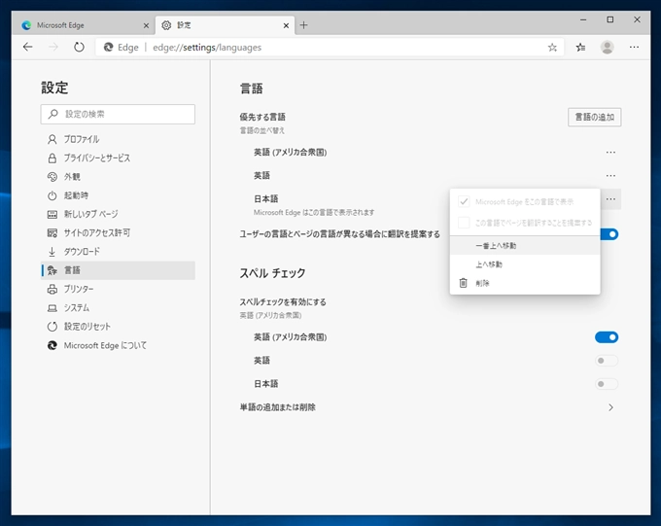The image size is (661, 526).
Task: Choose 上へ移動 in the context menu
Action: (x=525, y=264)
